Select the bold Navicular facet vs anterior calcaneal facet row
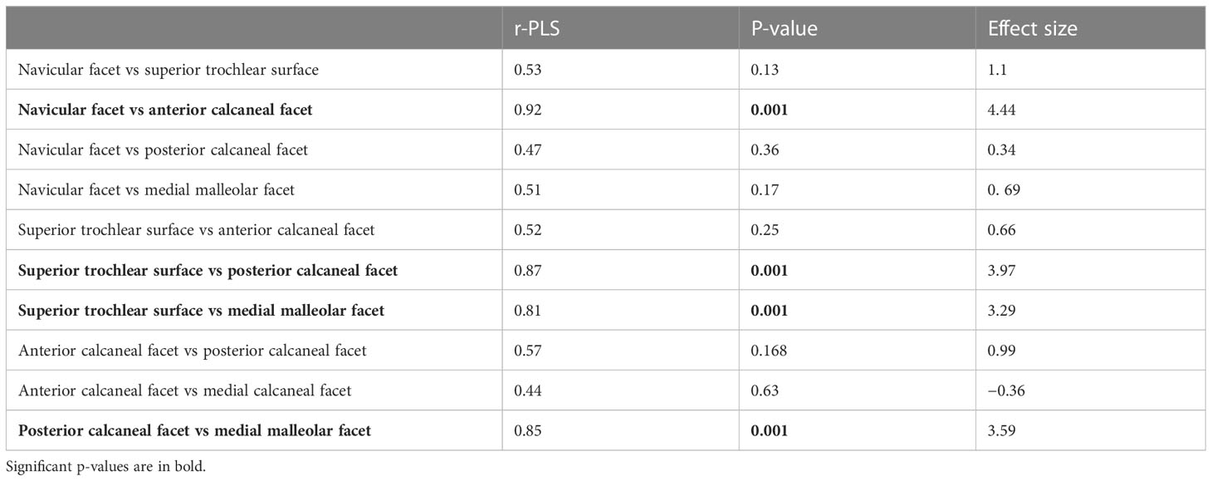 [606, 110]
